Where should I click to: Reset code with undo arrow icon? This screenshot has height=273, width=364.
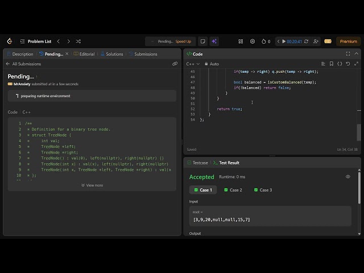coord(348,64)
